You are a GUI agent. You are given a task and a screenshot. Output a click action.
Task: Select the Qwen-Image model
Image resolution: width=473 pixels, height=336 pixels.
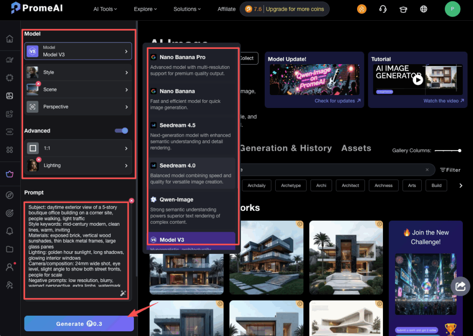[x=191, y=210]
